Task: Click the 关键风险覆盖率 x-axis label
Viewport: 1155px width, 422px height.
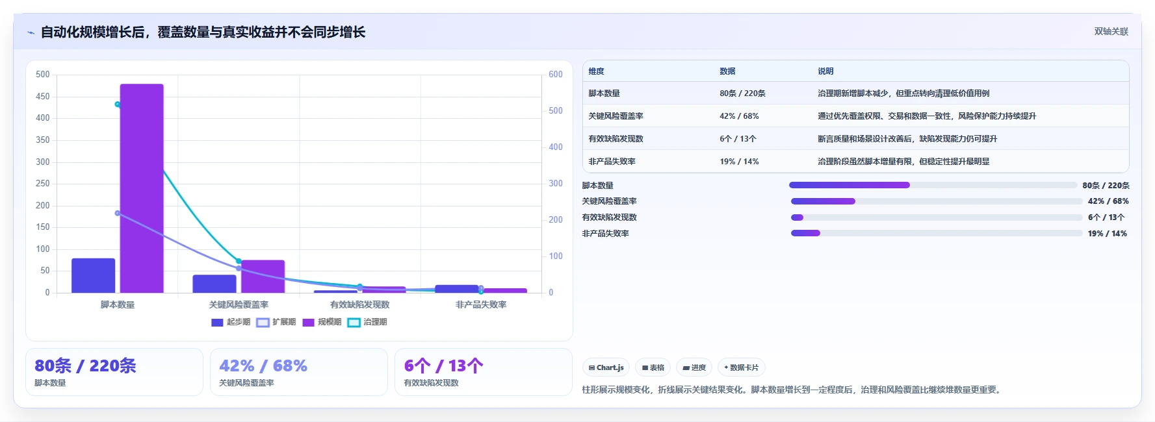Action: [239, 304]
